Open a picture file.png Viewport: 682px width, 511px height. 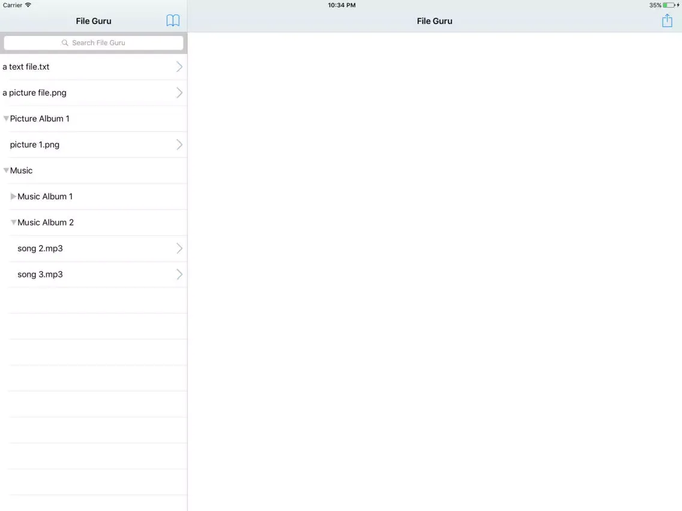point(94,92)
